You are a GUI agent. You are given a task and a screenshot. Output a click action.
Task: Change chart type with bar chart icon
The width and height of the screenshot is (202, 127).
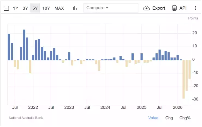(75, 8)
